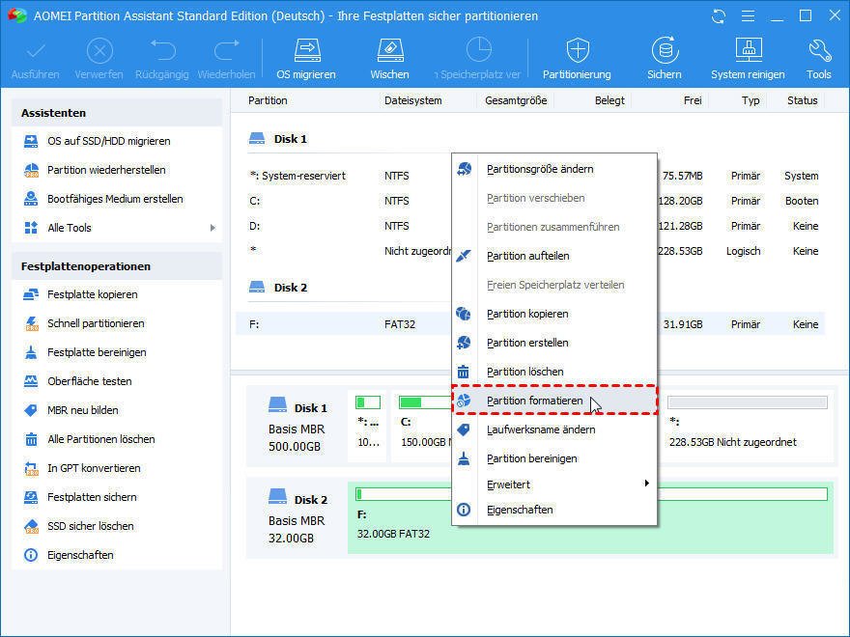
Task: Select the System-reserviert partition row
Action: coord(531,176)
